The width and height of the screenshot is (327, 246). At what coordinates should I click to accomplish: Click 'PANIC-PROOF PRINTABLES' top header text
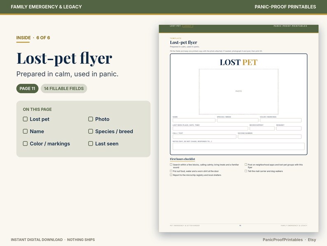click(285, 7)
